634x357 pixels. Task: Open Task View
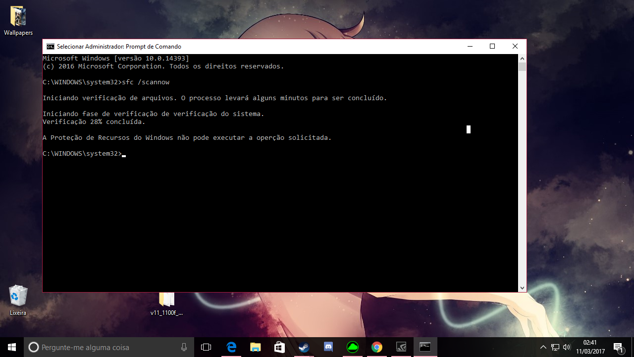tap(206, 347)
